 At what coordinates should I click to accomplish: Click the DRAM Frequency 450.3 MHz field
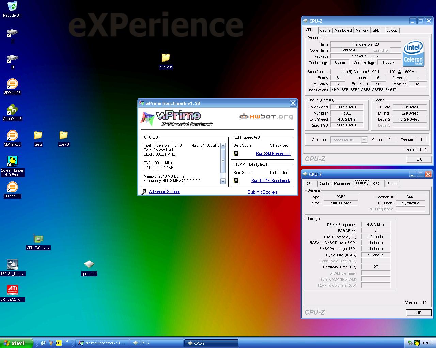click(375, 224)
